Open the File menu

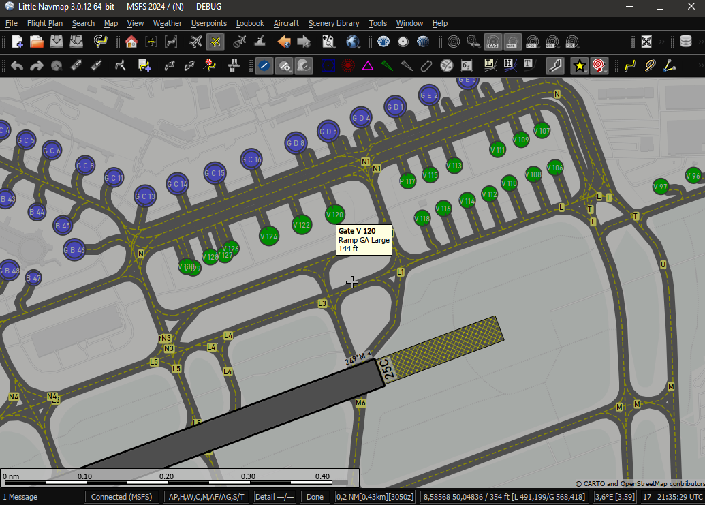tap(12, 23)
